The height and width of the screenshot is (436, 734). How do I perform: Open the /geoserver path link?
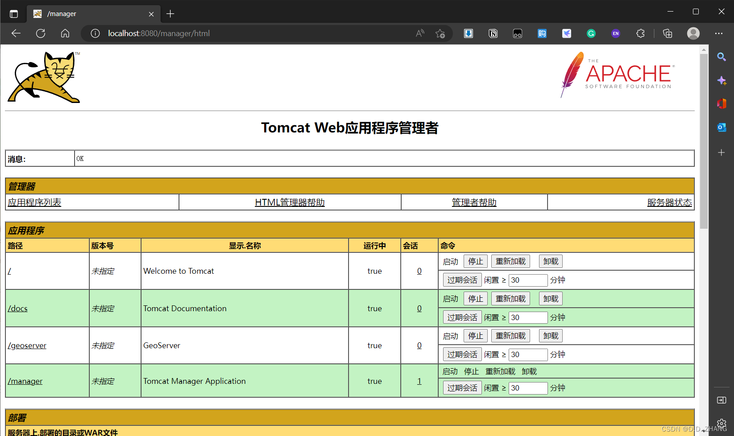(27, 346)
